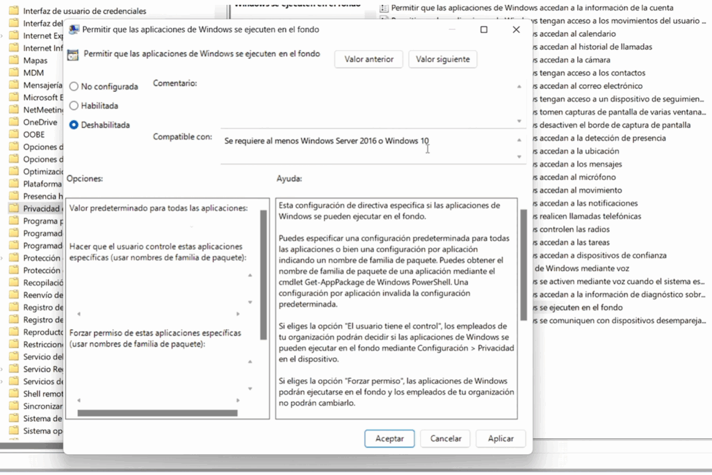Click the policy dialog title bar icon
This screenshot has width=712, height=475.
click(x=74, y=30)
